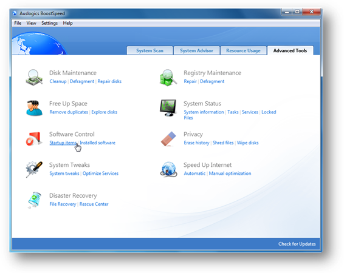
Task: Click the Disaster Recovery recycle bin icon
Action: click(x=35, y=200)
